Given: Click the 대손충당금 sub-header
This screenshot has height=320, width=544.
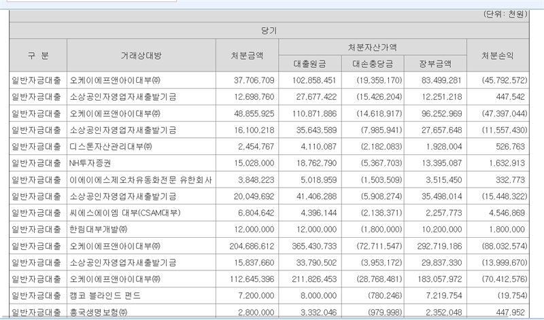Looking at the screenshot, I should (x=372, y=64).
